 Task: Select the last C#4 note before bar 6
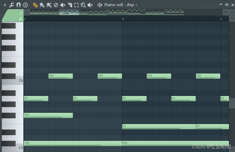pyautogui.click(x=208, y=76)
